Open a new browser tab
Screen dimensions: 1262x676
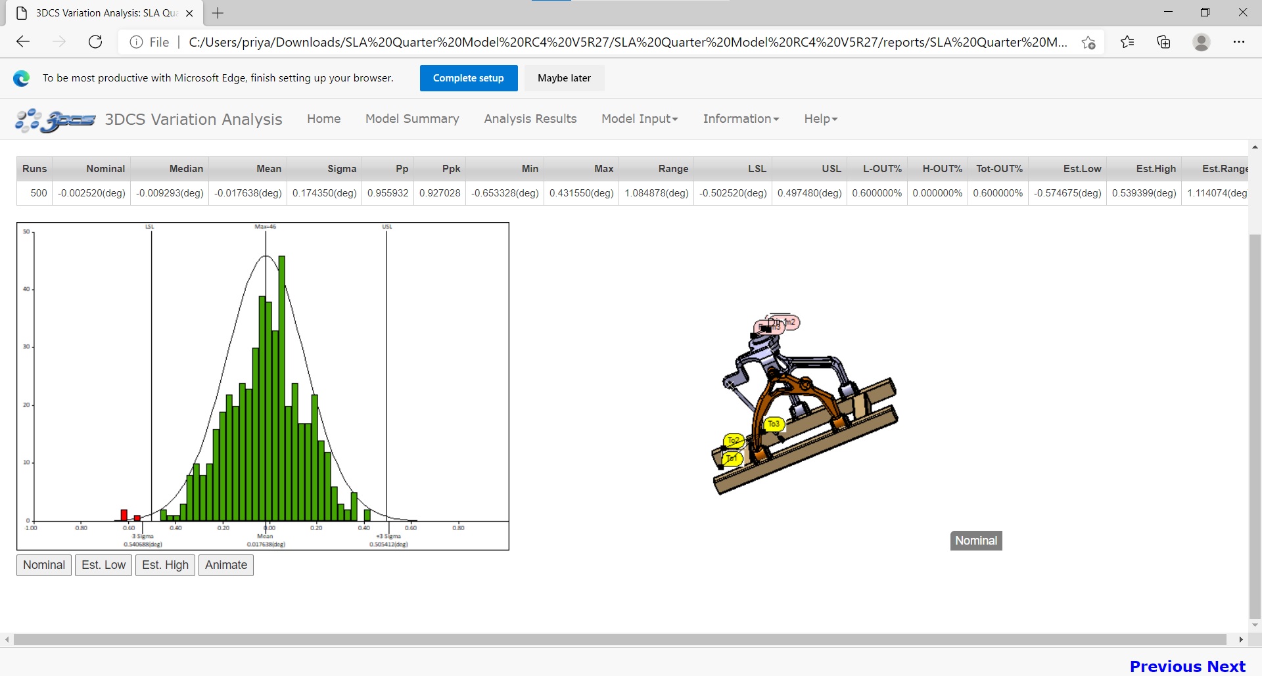[x=218, y=13]
